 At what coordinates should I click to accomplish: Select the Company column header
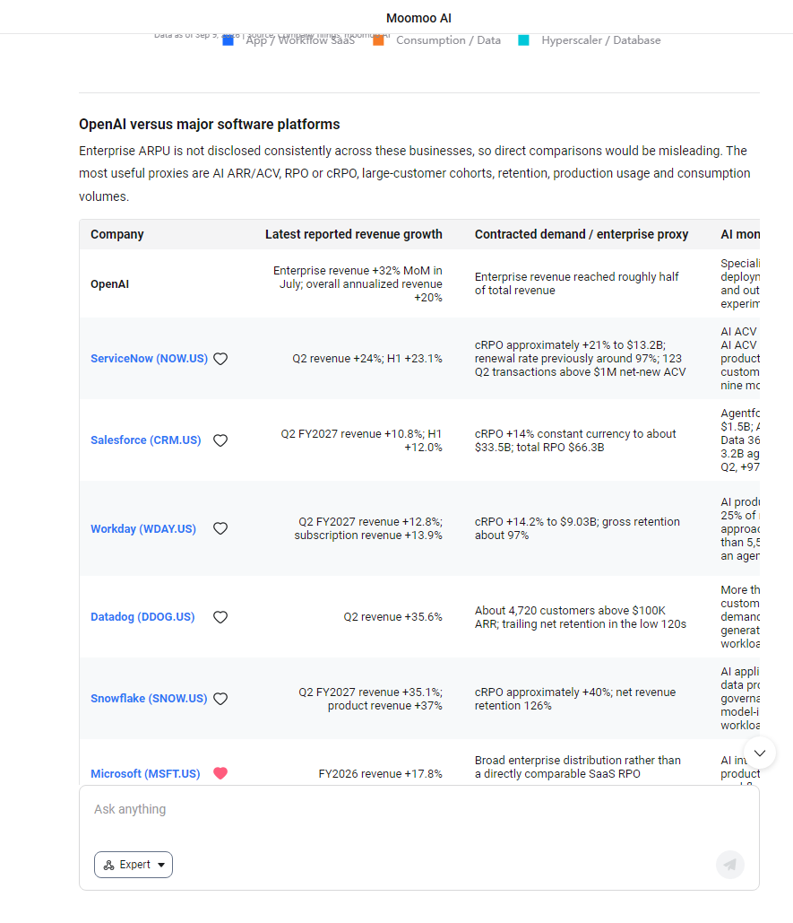[x=117, y=234]
